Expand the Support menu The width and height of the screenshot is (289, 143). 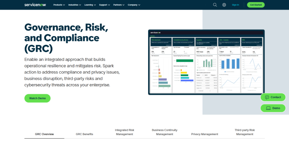tap(104, 5)
